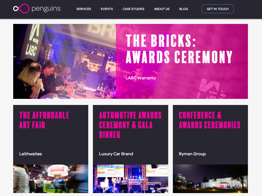Click the Ryman Group client name
This screenshot has width=262, height=196.
192,154
